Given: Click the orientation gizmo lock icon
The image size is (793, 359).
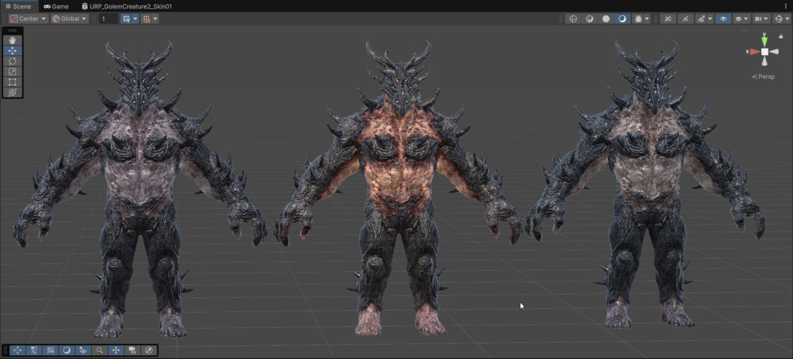Looking at the screenshot, I should [781, 37].
